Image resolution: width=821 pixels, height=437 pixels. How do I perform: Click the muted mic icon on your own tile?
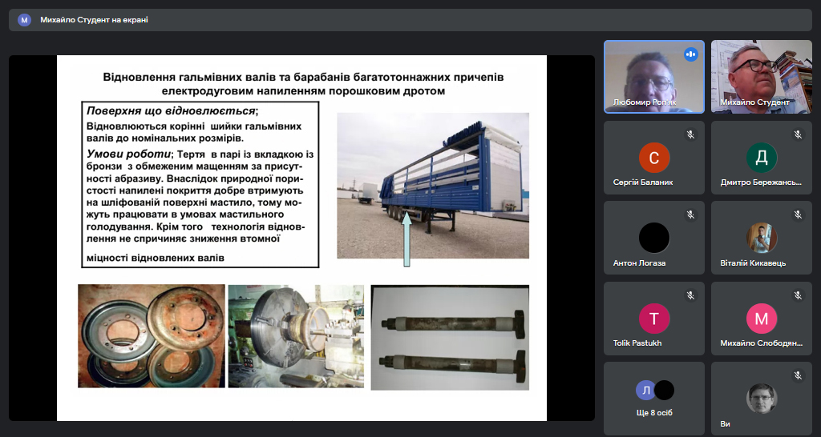click(798, 375)
